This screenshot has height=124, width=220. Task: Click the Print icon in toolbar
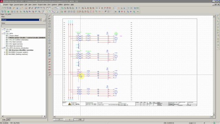coord(10,8)
